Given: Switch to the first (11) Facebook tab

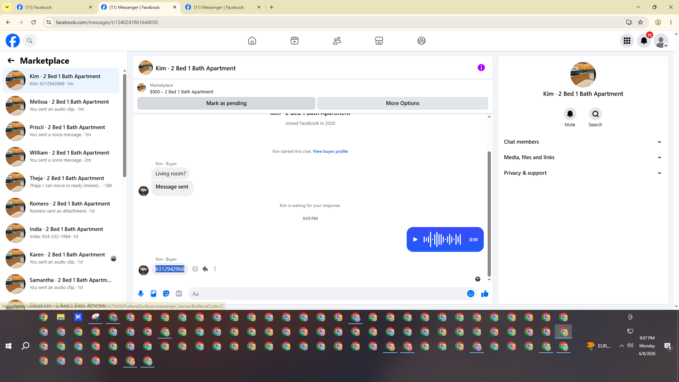Looking at the screenshot, I should click(x=55, y=7).
